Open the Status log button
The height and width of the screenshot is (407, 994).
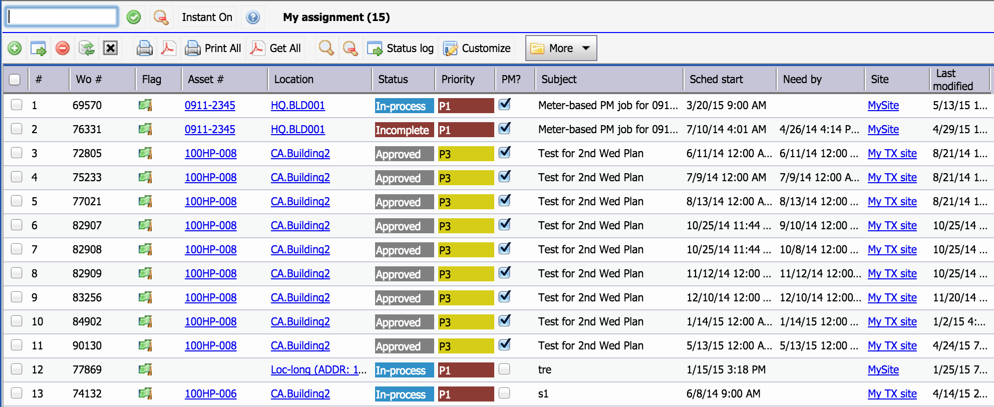click(x=400, y=48)
